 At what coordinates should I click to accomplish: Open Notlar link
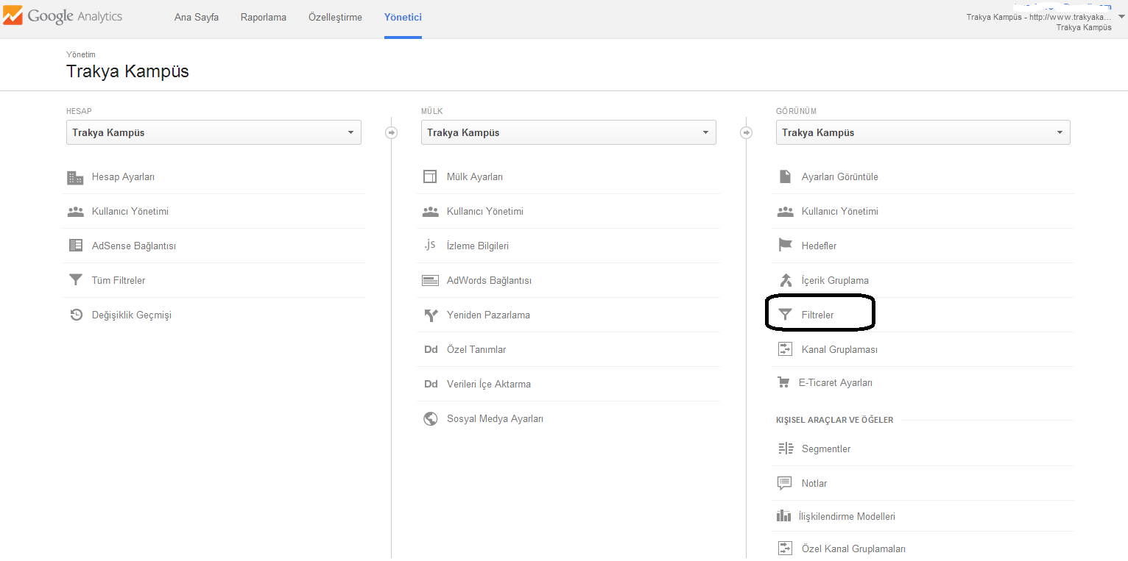click(814, 484)
